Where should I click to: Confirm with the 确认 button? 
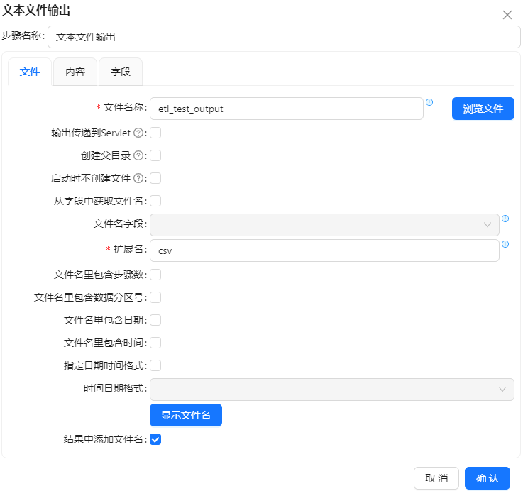tap(487, 478)
